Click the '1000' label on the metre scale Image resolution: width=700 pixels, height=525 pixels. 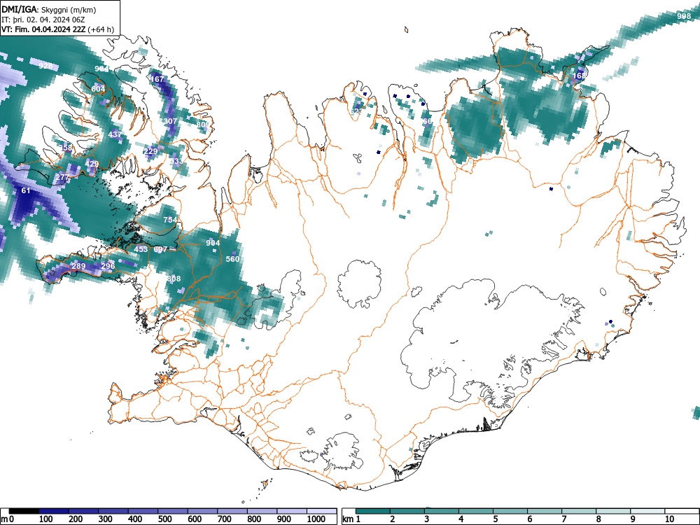tap(316, 519)
